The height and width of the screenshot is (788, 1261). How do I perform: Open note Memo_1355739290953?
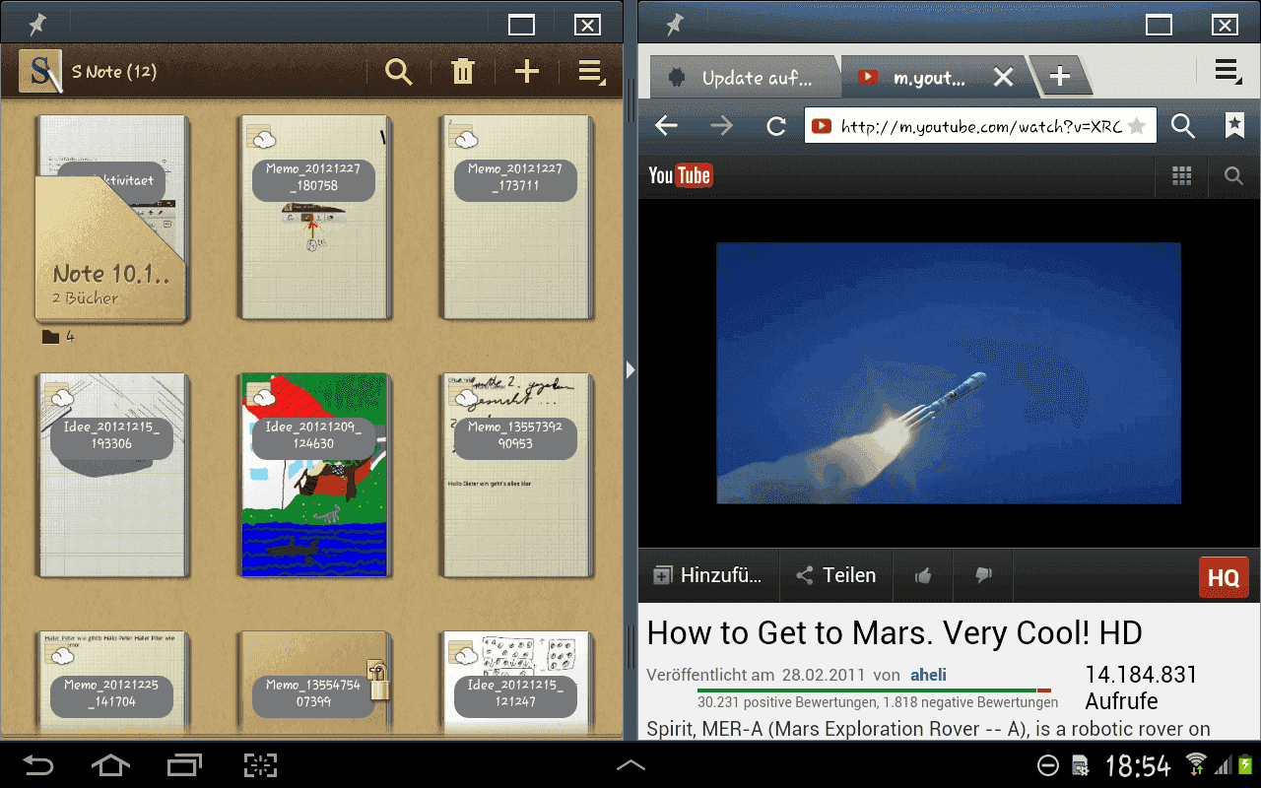coord(517,475)
